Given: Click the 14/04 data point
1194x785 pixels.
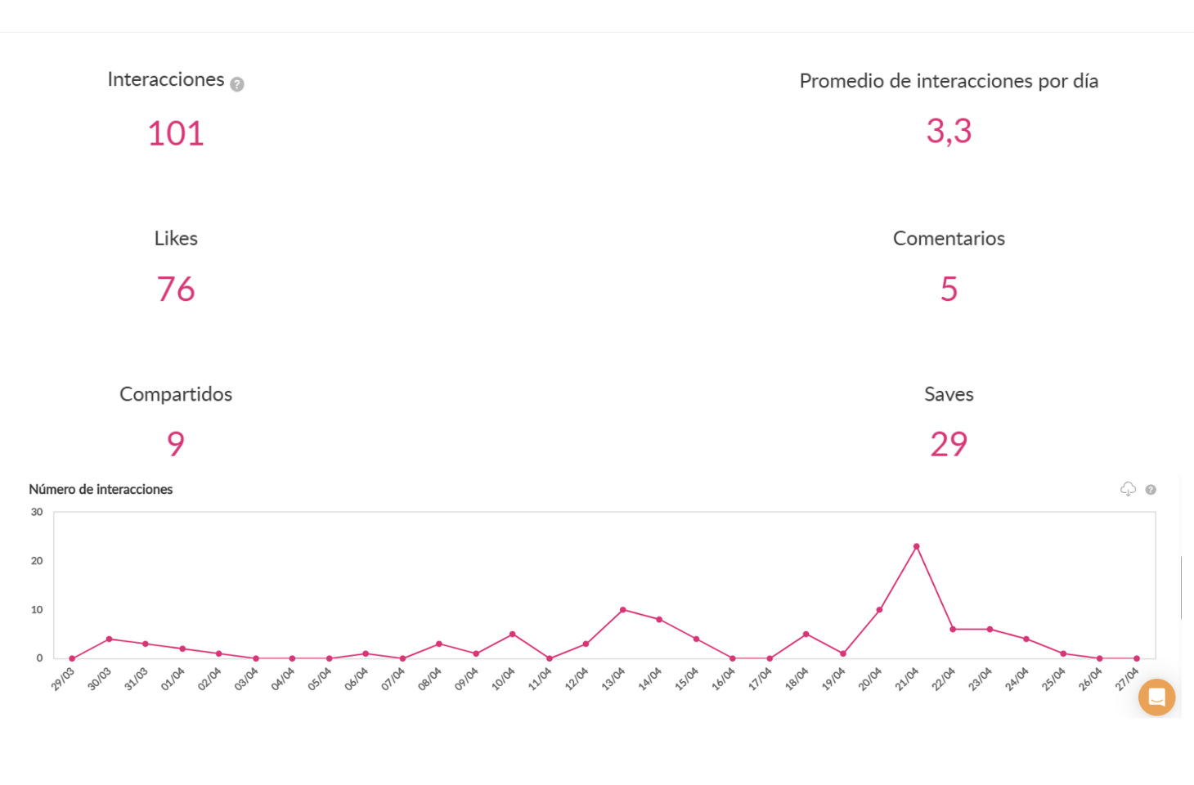Looking at the screenshot, I should tap(659, 620).
